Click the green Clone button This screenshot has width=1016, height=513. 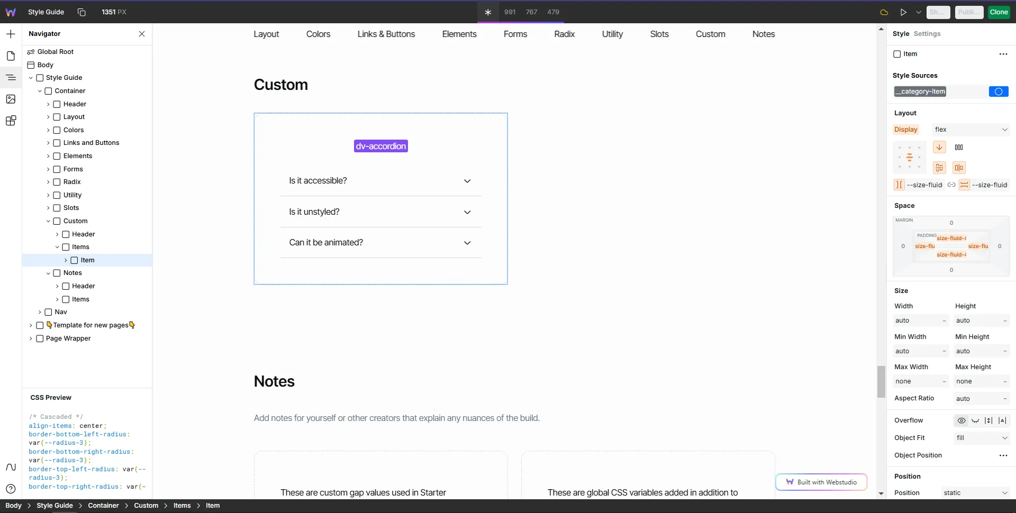click(x=999, y=12)
